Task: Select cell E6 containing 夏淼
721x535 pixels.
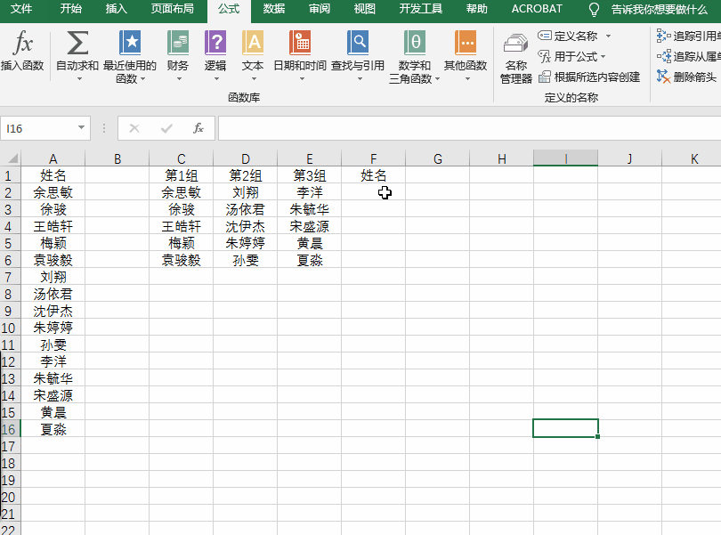Action: (310, 260)
